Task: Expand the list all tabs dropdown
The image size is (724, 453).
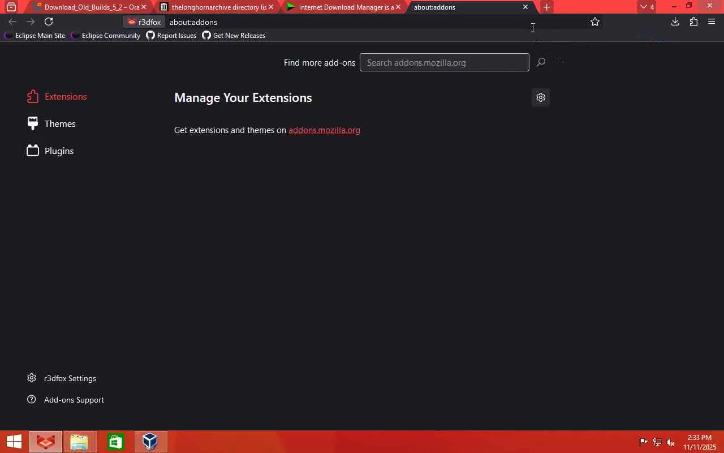Action: point(647,7)
